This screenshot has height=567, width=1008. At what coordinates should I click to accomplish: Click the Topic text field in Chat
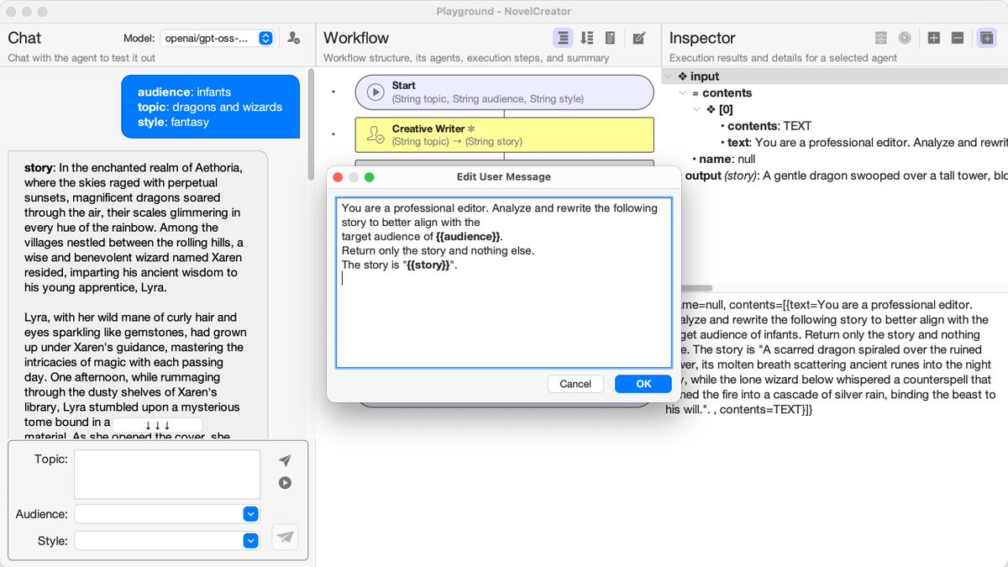(x=167, y=475)
